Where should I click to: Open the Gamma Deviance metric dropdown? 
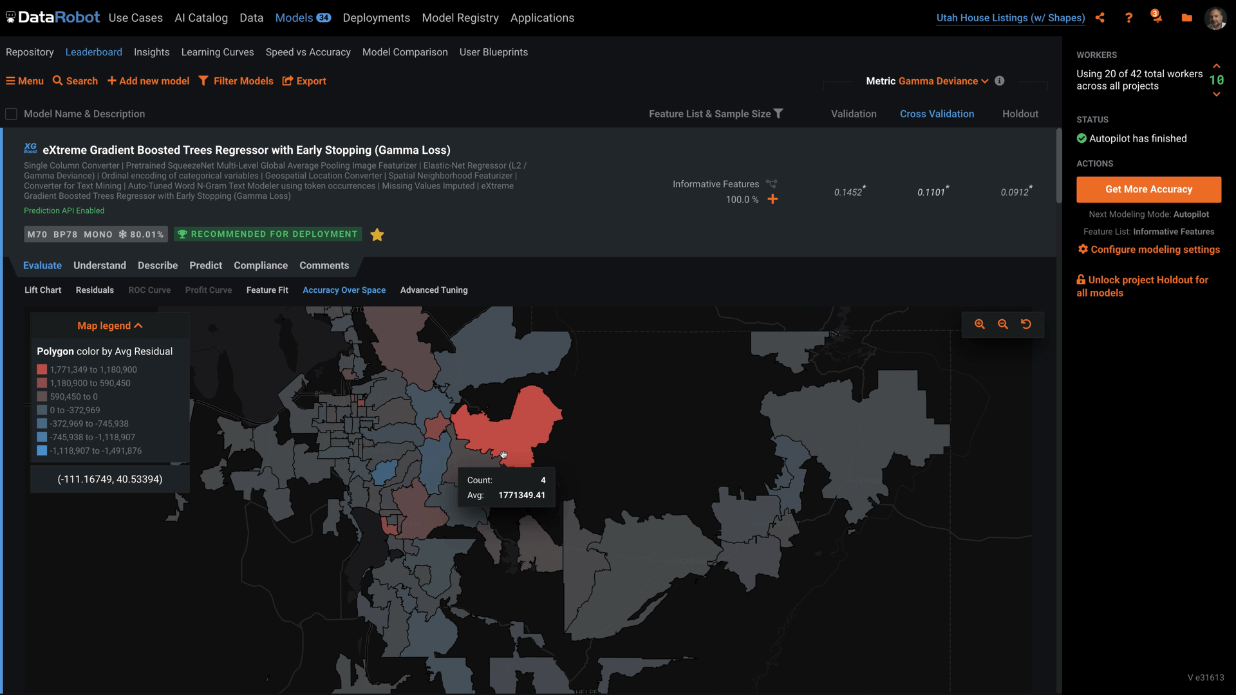pyautogui.click(x=943, y=81)
